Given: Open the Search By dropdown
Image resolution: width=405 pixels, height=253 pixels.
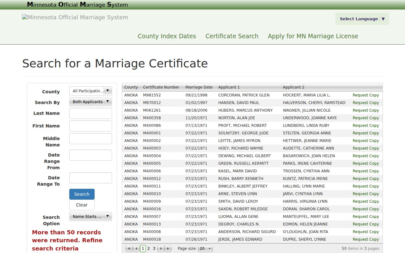Looking at the screenshot, I should coord(90,102).
